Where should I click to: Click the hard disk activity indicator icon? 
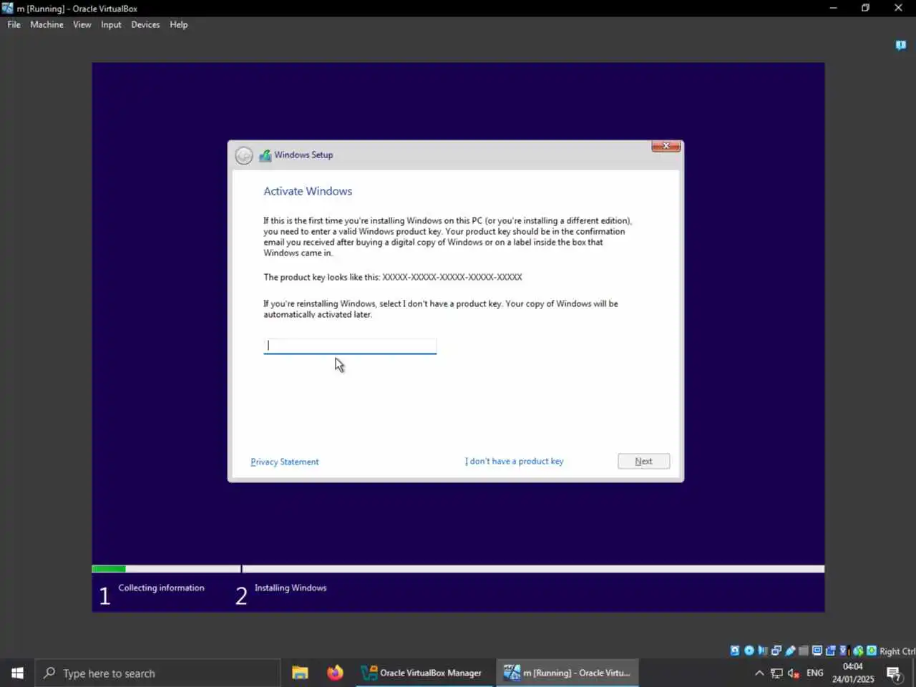pos(735,651)
